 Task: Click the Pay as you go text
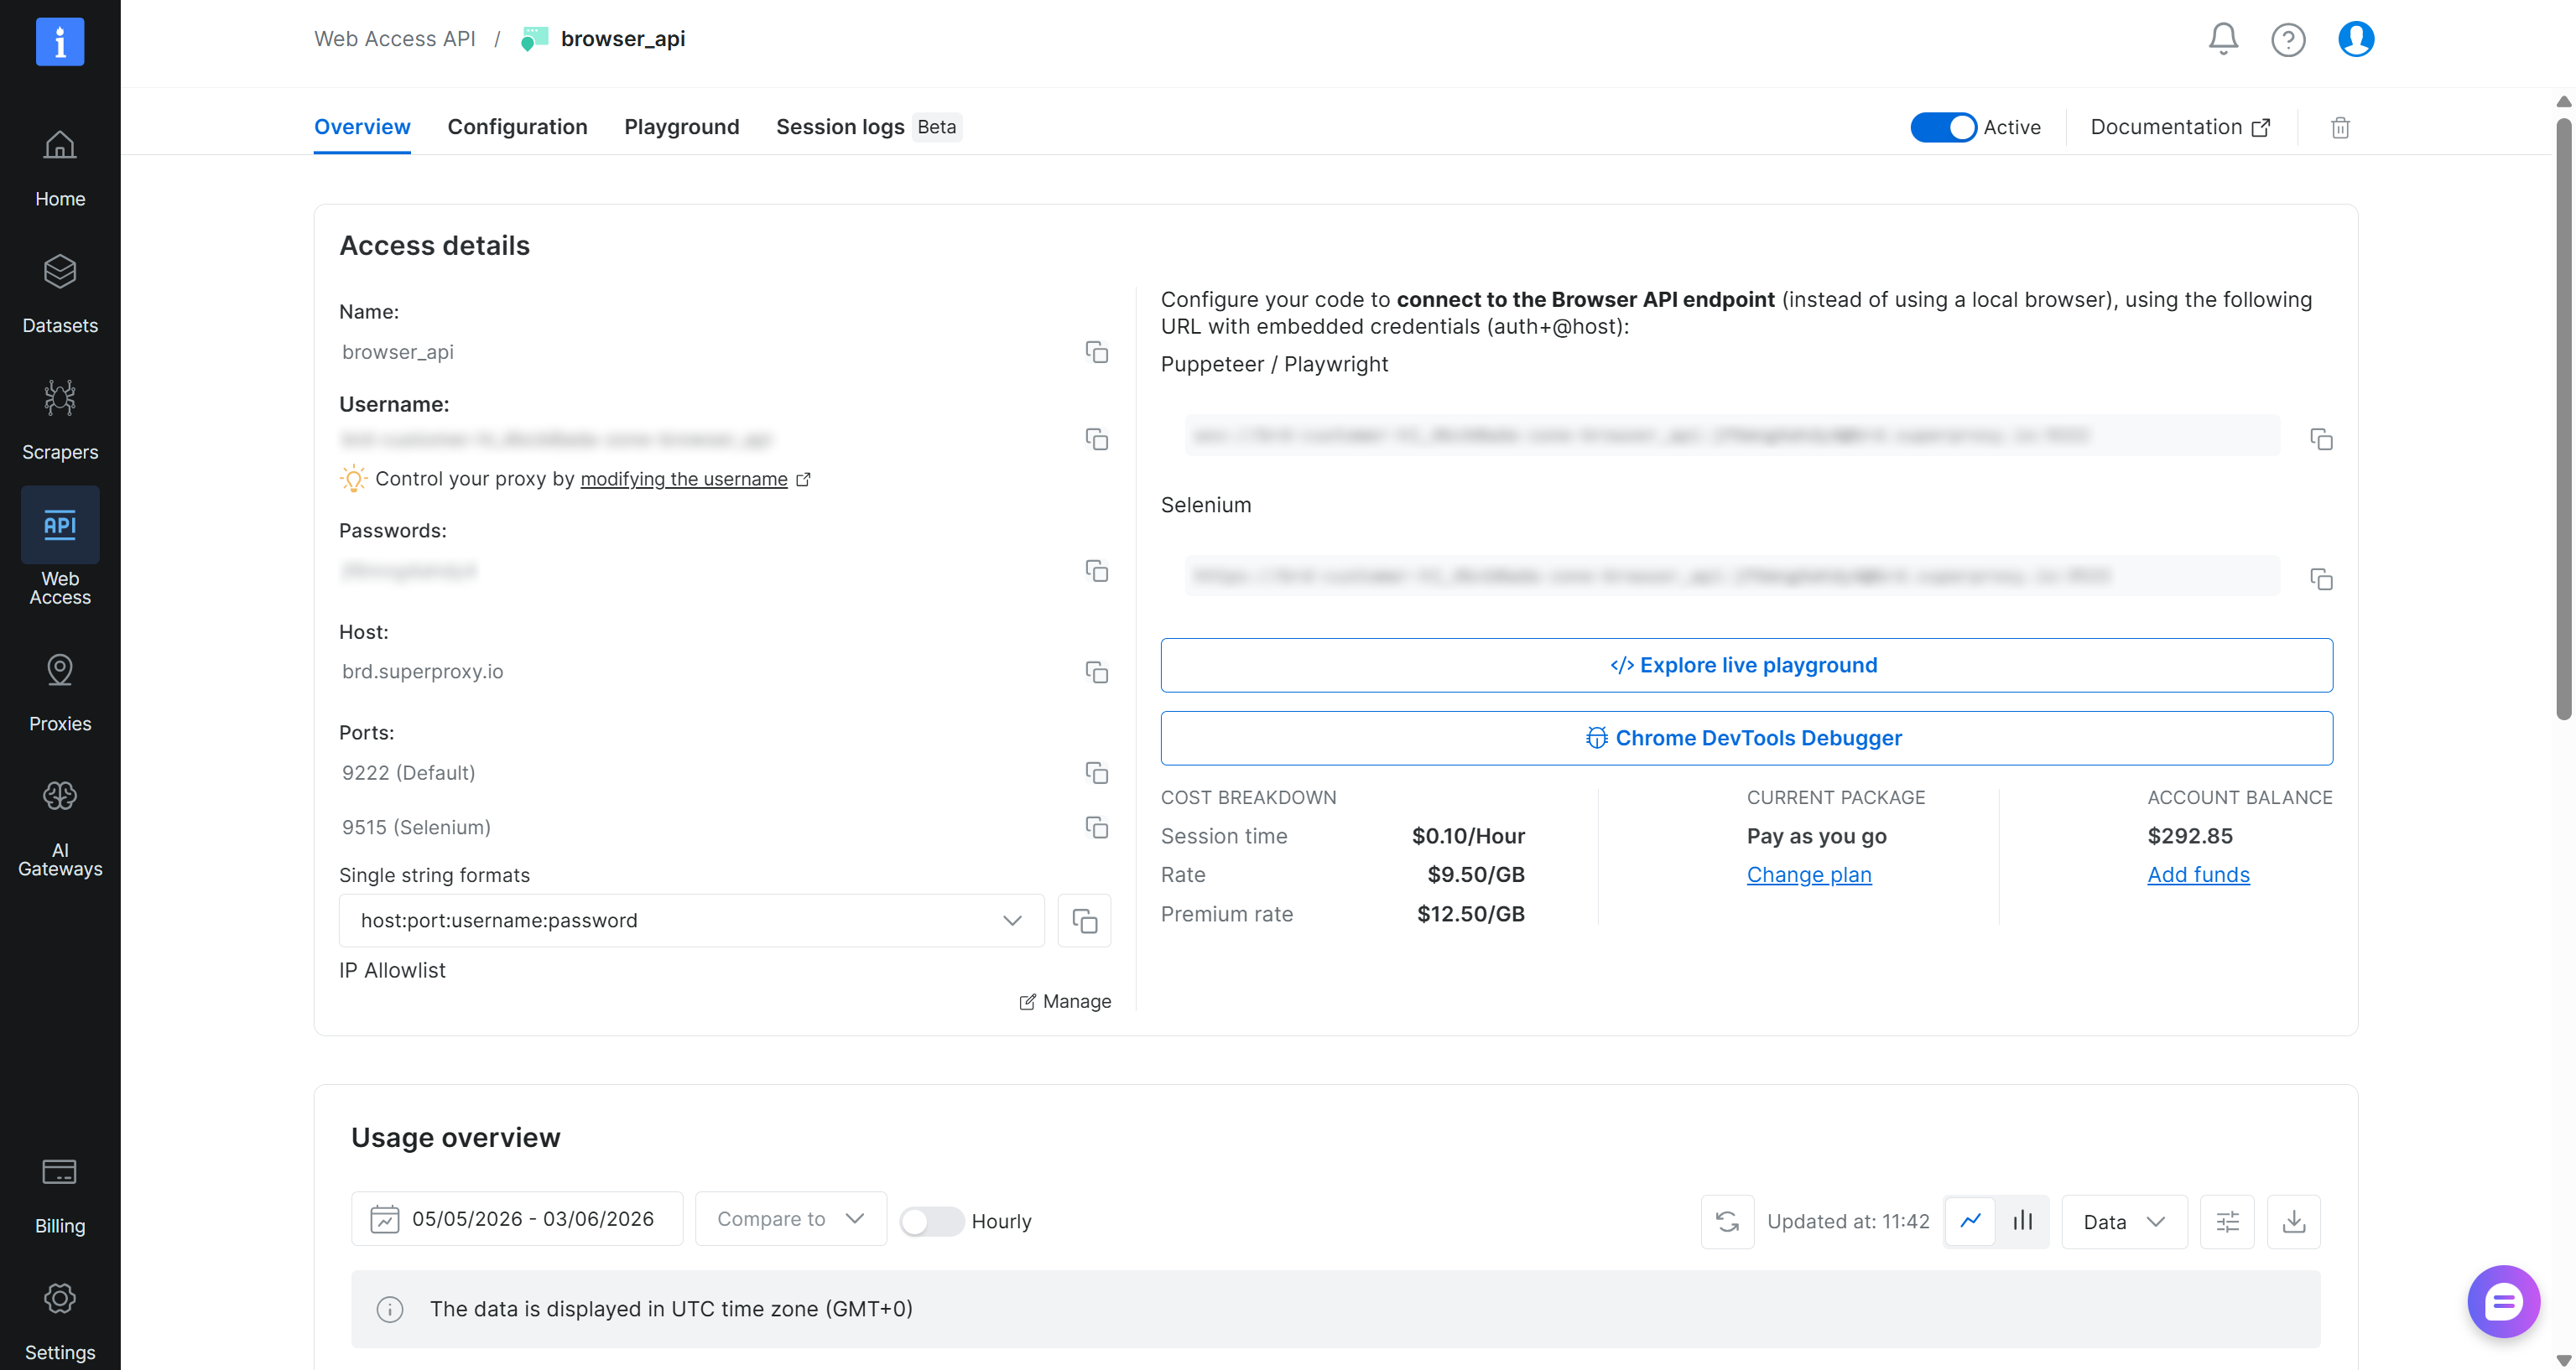point(1816,837)
